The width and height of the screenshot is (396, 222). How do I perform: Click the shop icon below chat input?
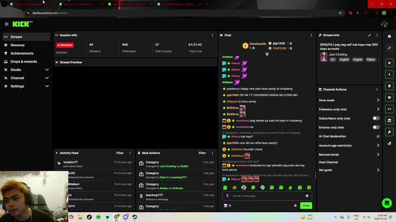[x=226, y=206]
